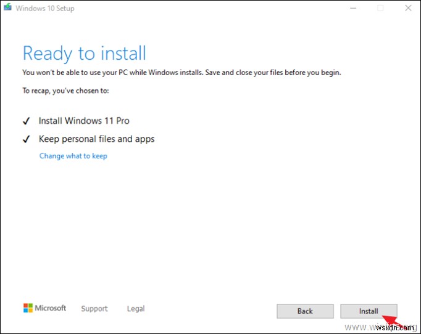Click the checkmark beside 'Keep personal files and apps'
The image size is (421, 334).
click(26, 139)
